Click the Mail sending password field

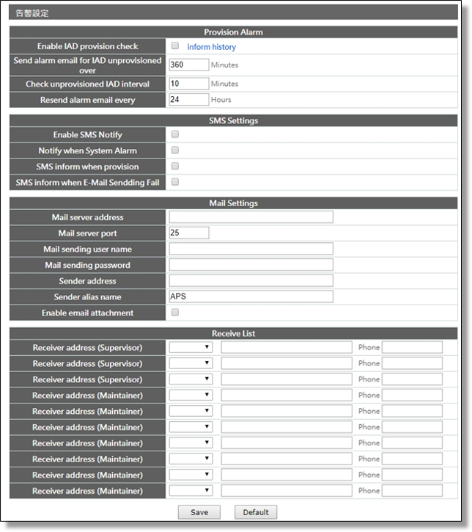click(251, 265)
